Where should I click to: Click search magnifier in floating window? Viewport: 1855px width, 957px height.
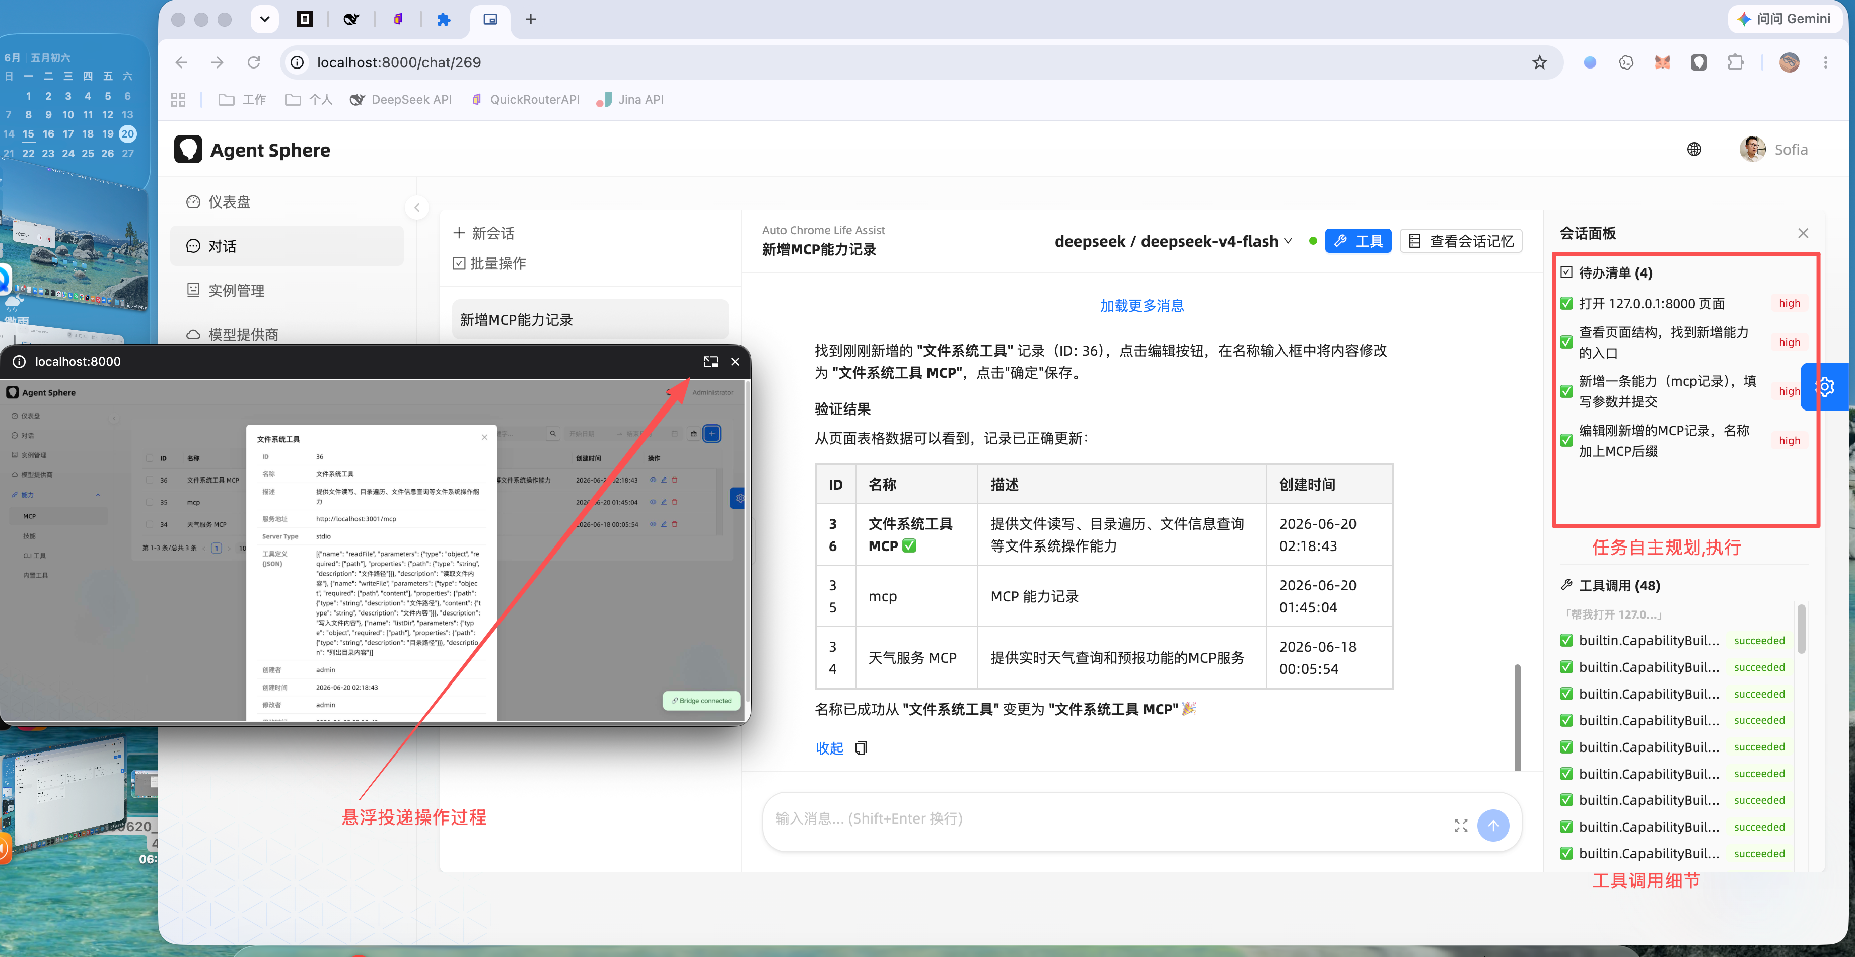coord(552,434)
